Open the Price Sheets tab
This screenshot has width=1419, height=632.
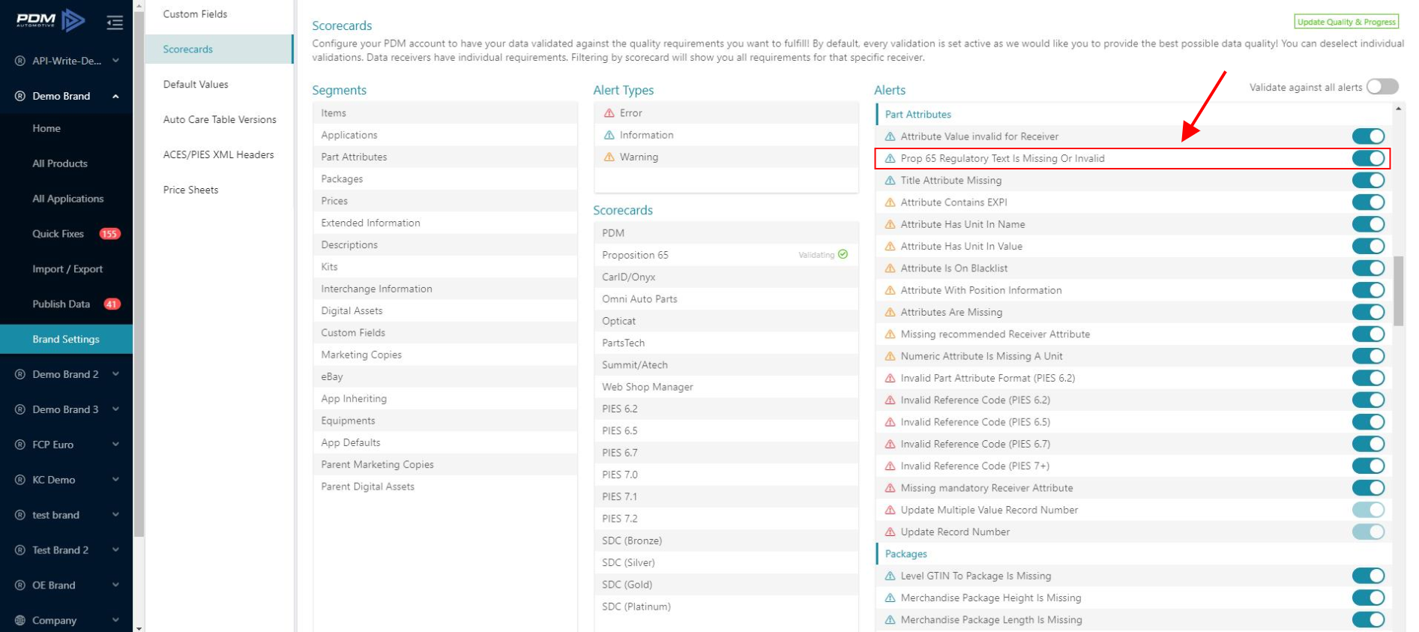coord(219,190)
